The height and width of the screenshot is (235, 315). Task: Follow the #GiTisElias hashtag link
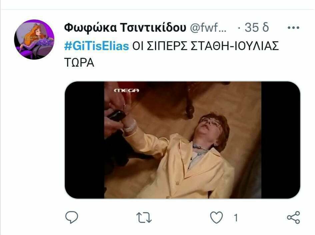[97, 46]
